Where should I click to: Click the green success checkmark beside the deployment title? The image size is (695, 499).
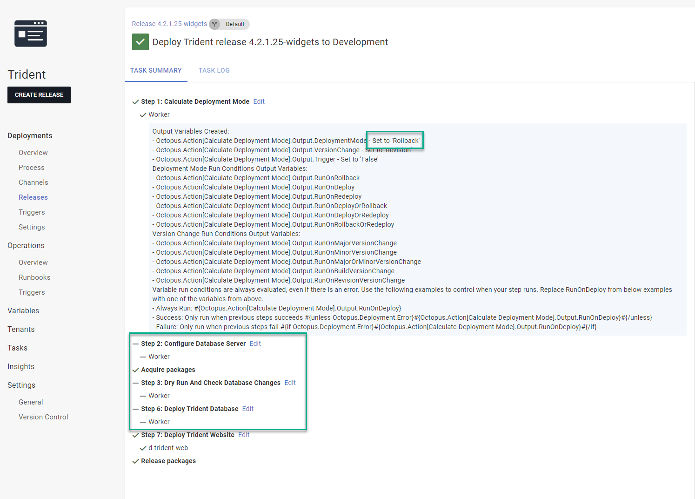click(x=140, y=42)
